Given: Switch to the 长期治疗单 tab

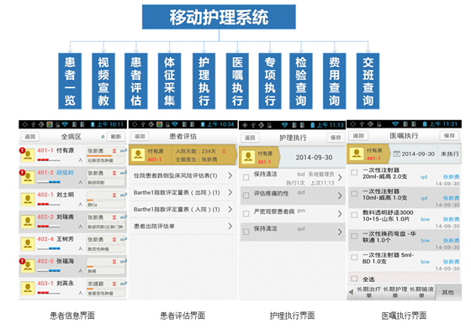Looking at the screenshot, I should tap(368, 292).
